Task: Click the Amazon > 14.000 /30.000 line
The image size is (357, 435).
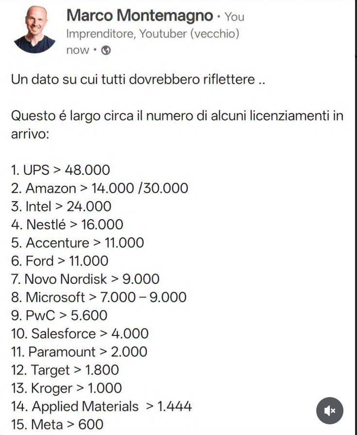Action: [x=99, y=188]
